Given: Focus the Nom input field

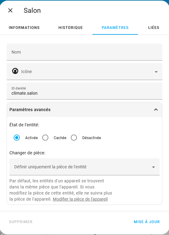Looking at the screenshot, I should click(x=84, y=52).
